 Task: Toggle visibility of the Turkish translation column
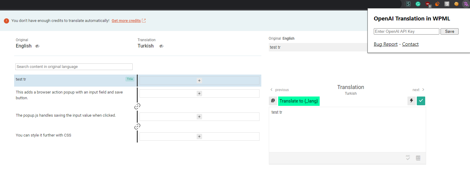pos(161,46)
